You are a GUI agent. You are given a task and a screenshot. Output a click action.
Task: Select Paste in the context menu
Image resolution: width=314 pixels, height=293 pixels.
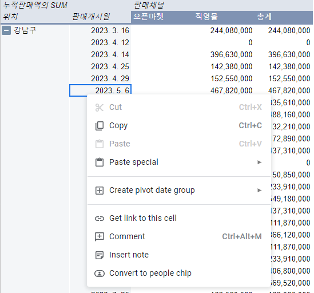pos(178,144)
